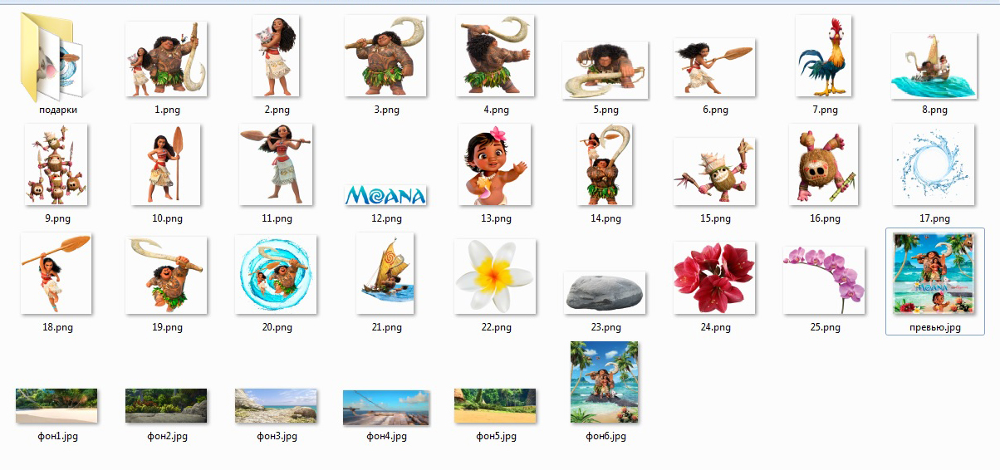Image resolution: width=1000 pixels, height=470 pixels.
Task: Select the 14.png thumbnail
Action: point(605,165)
